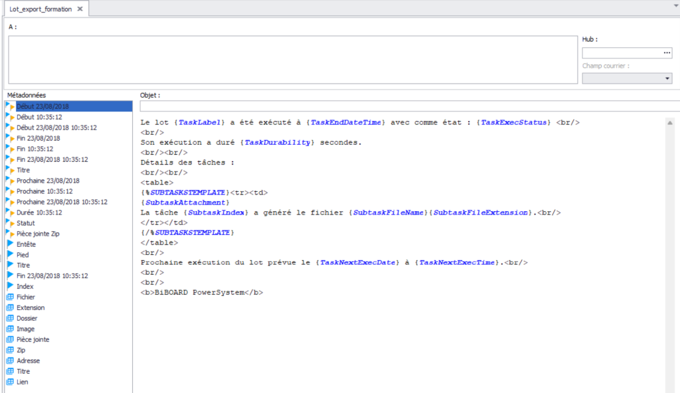Click the closing {/%SUBTASKSTEMPLATE} tag
Screen dimensions: 680x393
[x=187, y=232]
